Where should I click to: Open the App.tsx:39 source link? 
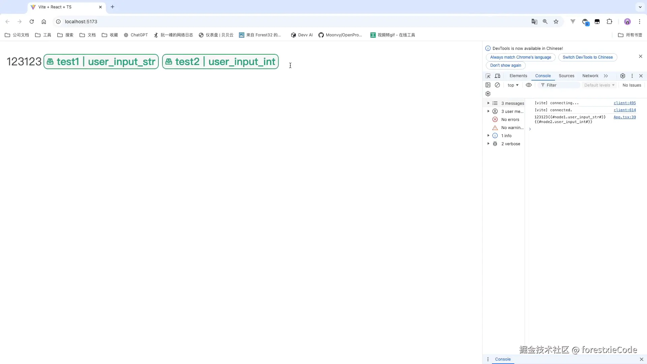coord(625,117)
